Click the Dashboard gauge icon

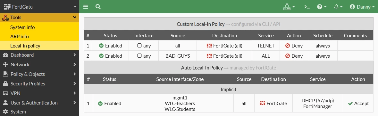pos(5,55)
